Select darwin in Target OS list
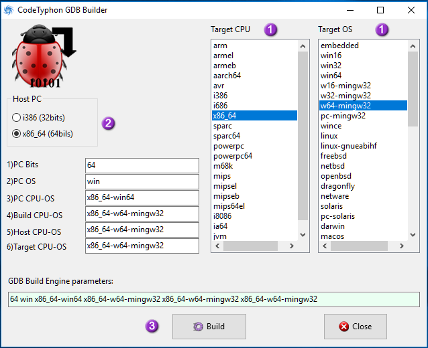Image resolution: width=428 pixels, height=348 pixels. (364, 226)
